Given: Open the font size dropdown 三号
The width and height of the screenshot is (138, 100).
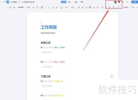Looking at the screenshot, I should point(29,7).
